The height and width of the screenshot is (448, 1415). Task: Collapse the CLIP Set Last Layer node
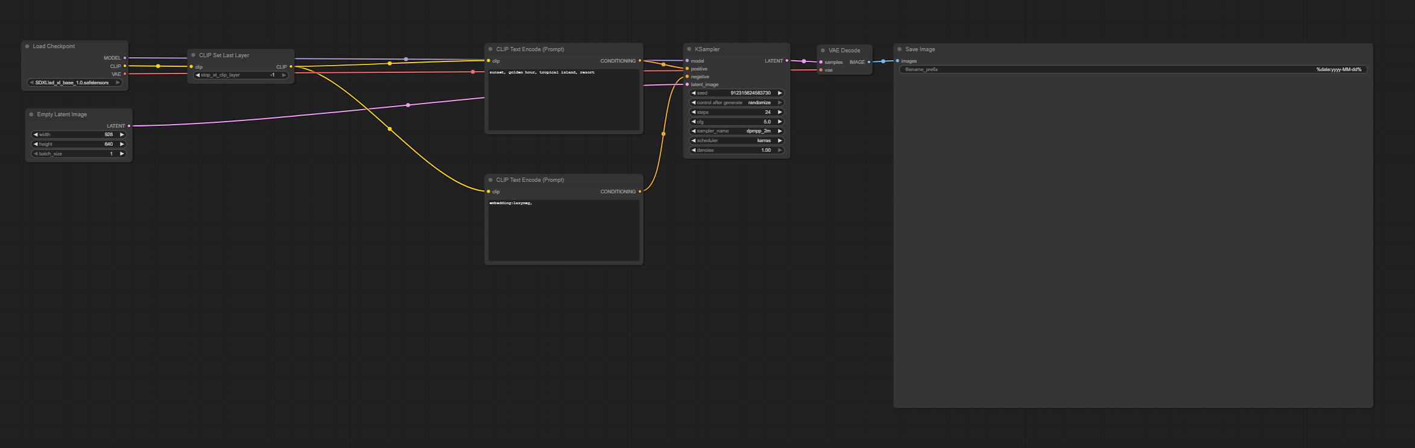pos(193,55)
